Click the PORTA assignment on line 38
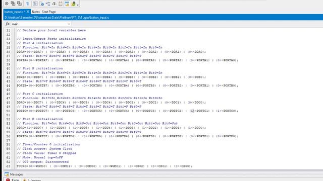The image size is (323, 181). coord(128,60)
